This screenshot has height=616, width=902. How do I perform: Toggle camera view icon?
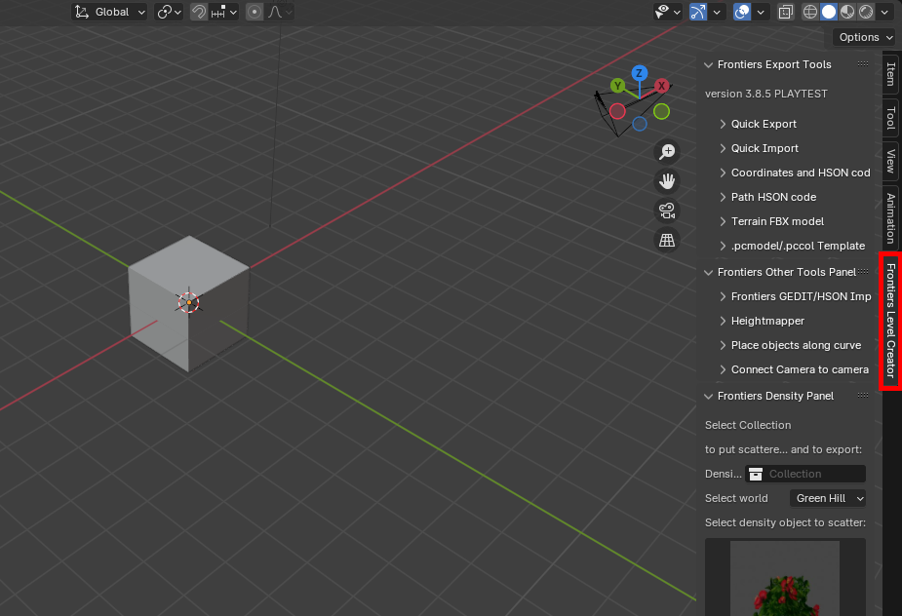coord(667,211)
